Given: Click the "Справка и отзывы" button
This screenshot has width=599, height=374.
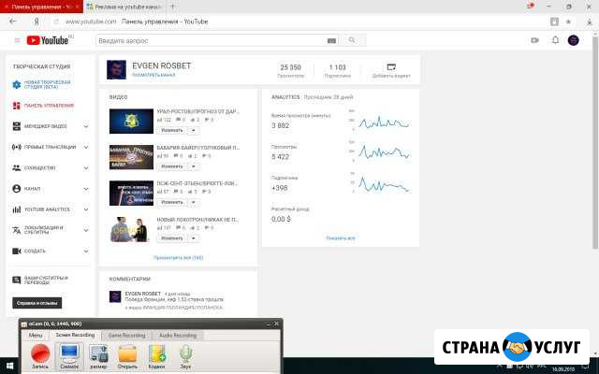Looking at the screenshot, I should pos(37,303).
